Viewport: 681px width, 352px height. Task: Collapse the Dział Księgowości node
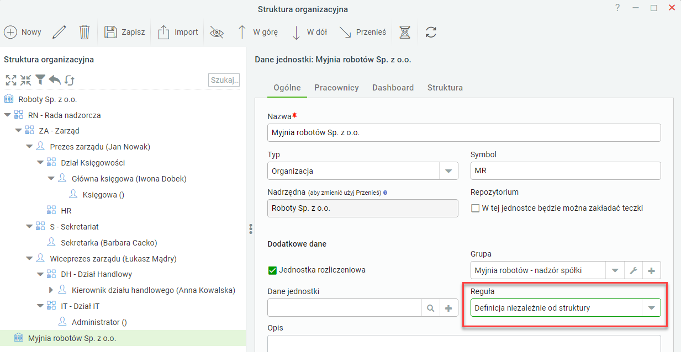pos(40,163)
